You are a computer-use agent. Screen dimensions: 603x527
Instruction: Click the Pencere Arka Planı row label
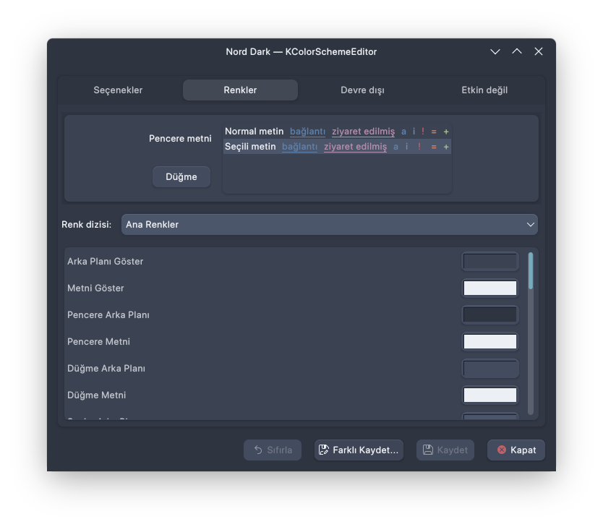108,314
